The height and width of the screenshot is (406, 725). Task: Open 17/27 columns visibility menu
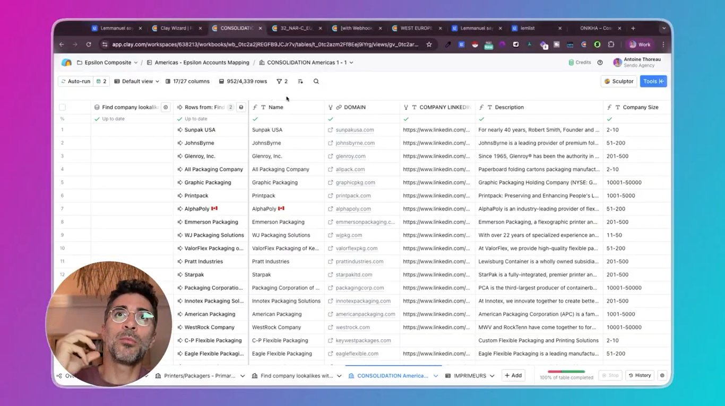click(187, 82)
